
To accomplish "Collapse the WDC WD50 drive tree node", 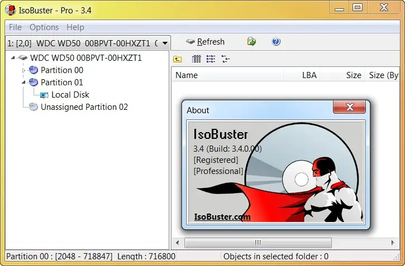I will pyautogui.click(x=13, y=58).
